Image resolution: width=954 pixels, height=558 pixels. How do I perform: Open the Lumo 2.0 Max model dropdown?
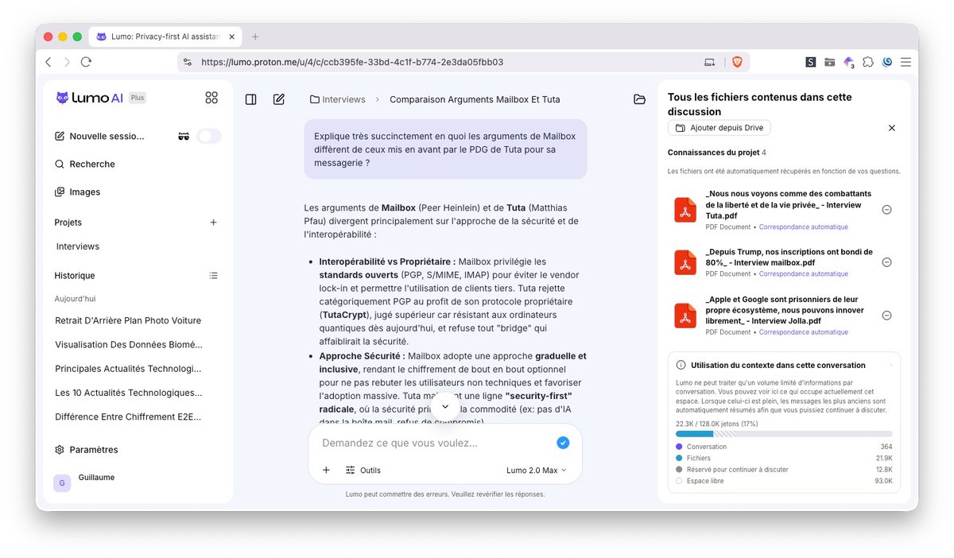coord(537,471)
